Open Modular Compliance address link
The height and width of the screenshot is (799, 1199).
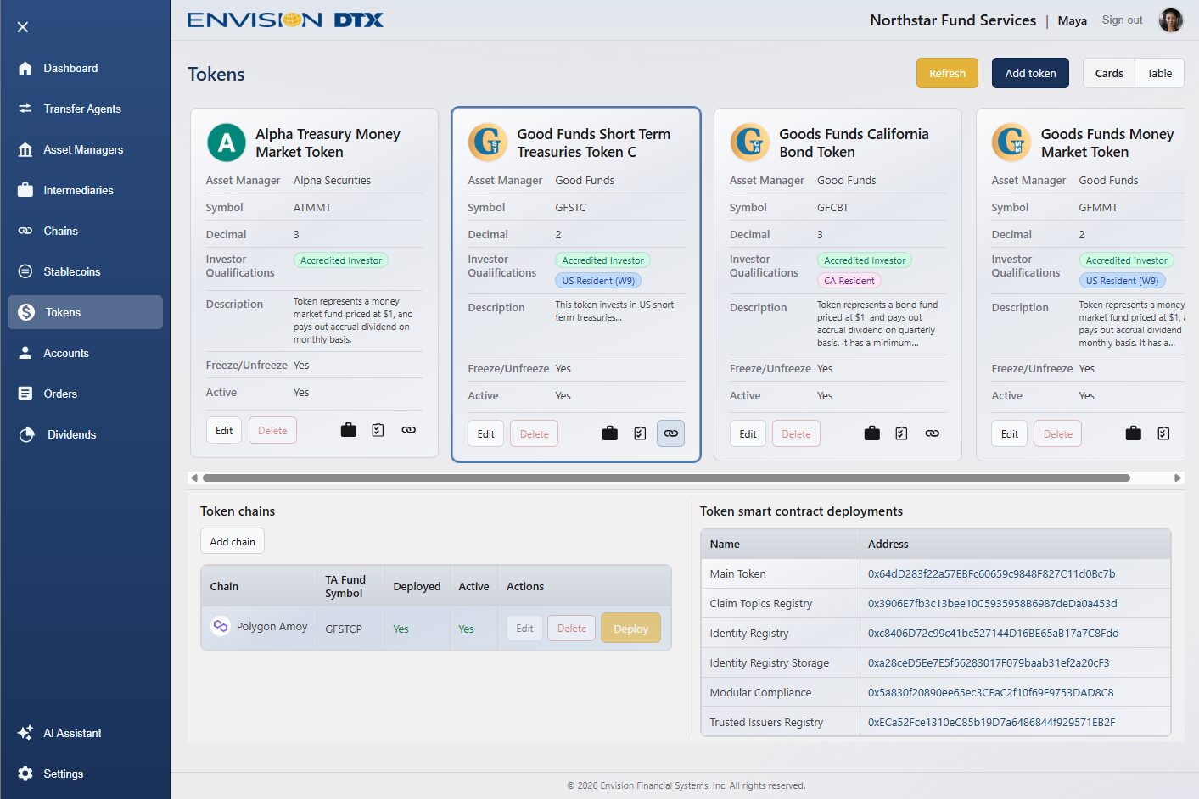click(990, 692)
